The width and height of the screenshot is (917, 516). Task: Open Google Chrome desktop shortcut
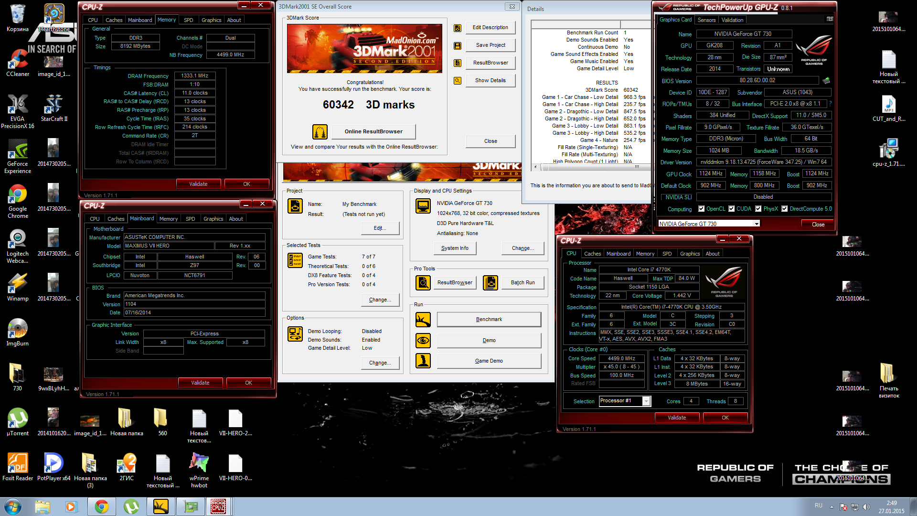pos(18,202)
